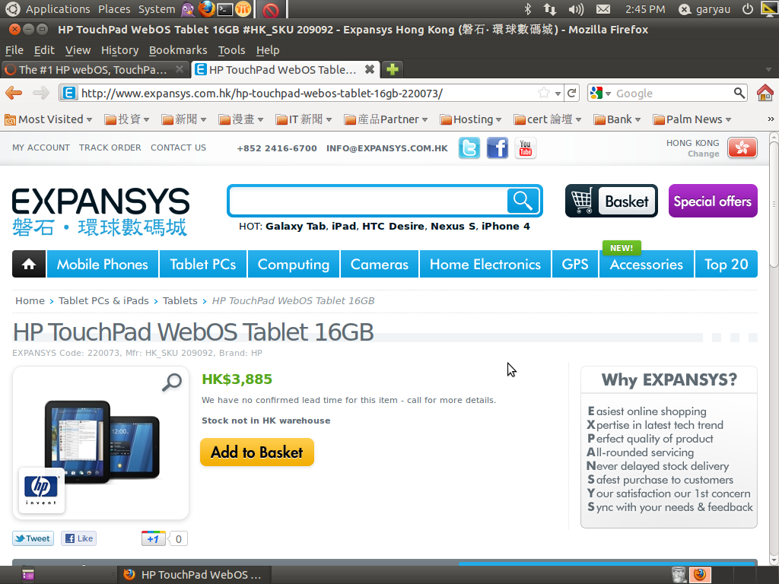
Task: Open the File menu
Action: click(14, 50)
